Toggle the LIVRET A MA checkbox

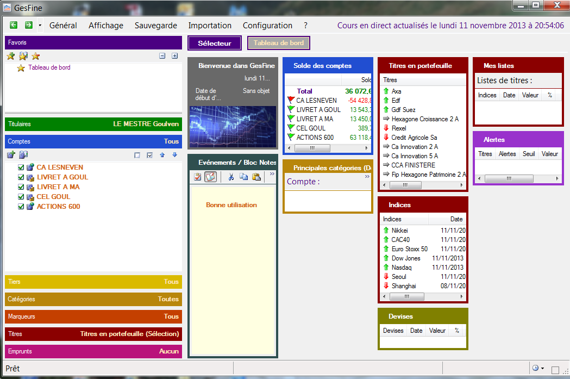coord(21,187)
